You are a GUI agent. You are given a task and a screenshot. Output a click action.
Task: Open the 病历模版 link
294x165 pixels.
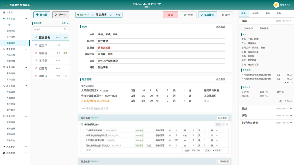220,27
